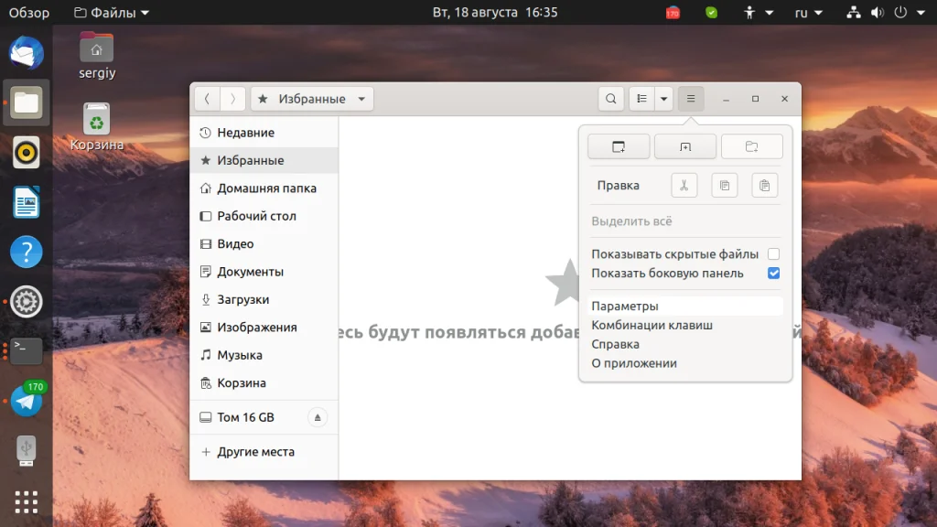Open the search magnifier in Files
Viewport: 937px width, 527px height.
point(610,99)
